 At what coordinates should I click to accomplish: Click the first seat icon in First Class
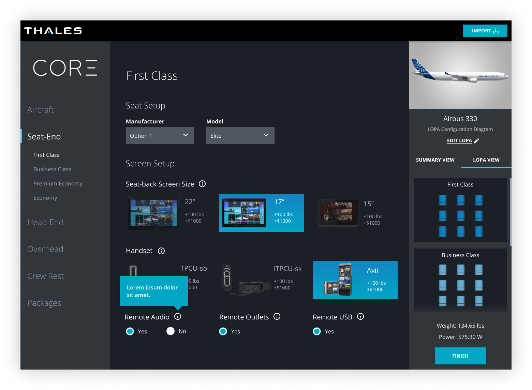443,200
